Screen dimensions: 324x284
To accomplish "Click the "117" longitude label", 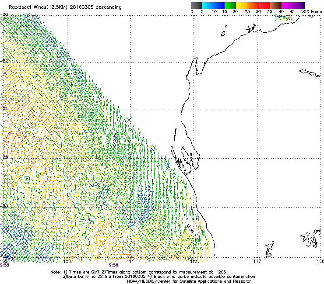I will coord(257,262).
